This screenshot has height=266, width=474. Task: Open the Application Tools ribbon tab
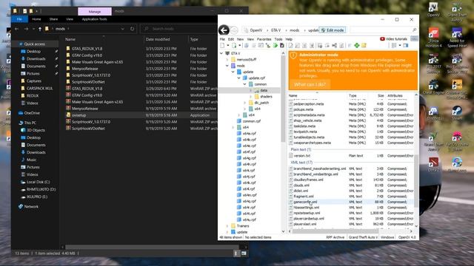click(x=94, y=19)
